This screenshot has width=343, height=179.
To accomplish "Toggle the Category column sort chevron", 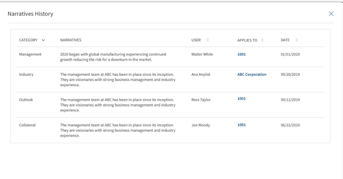I will click(43, 40).
